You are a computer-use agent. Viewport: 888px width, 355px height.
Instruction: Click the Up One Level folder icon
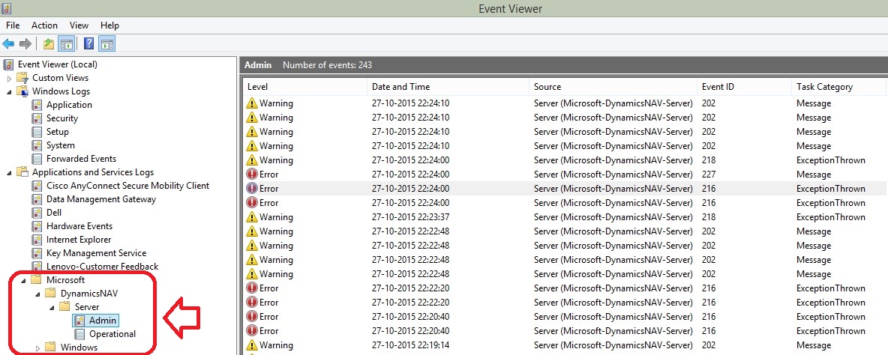click(49, 44)
